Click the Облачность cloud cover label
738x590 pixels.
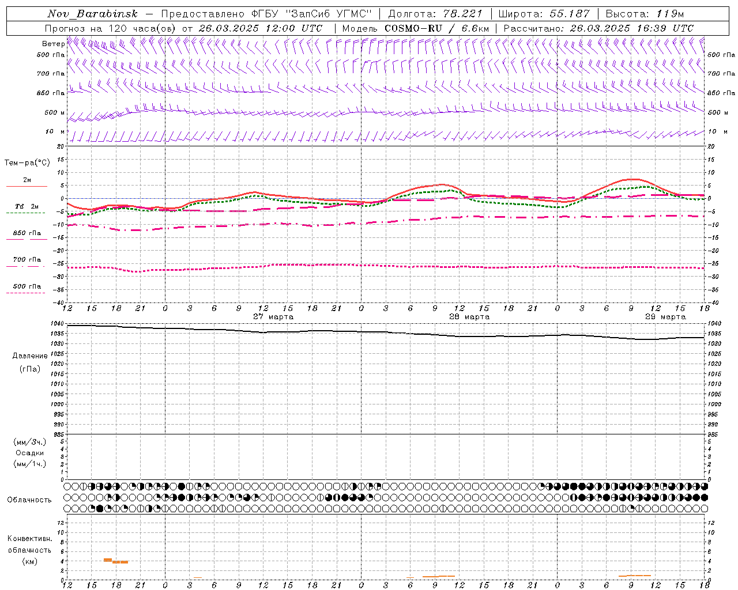pos(29,500)
